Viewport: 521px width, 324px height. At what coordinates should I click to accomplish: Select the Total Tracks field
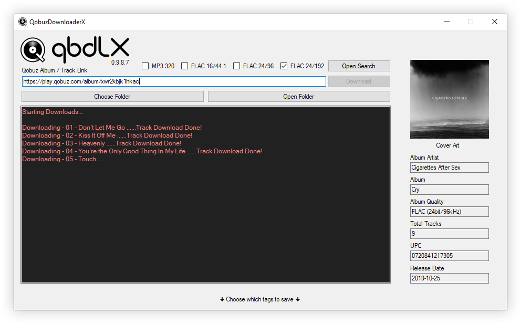point(449,234)
